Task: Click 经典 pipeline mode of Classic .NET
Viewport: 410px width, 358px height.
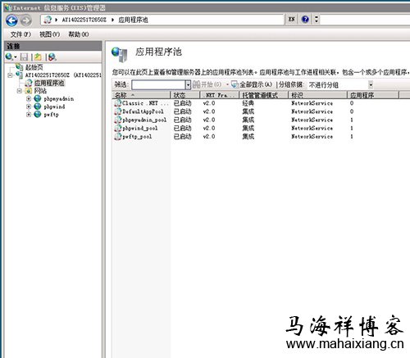Action: (x=248, y=103)
